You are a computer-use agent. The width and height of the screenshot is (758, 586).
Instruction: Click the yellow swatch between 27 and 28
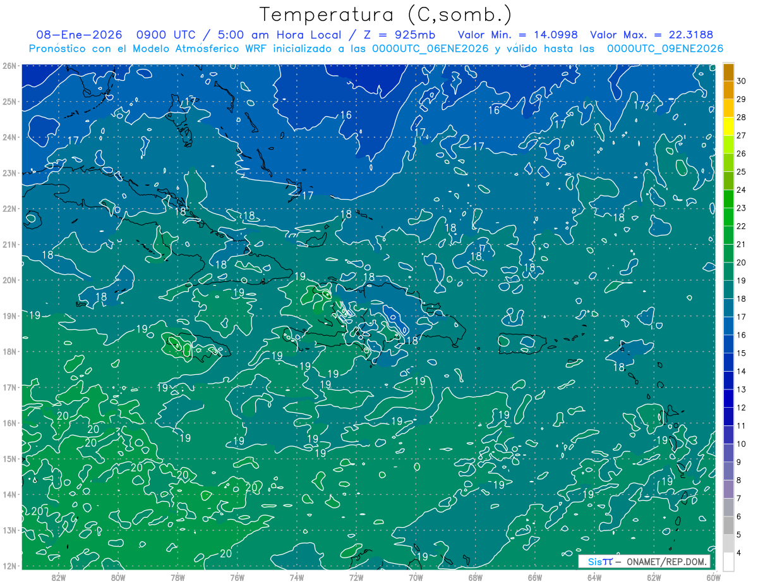[728, 126]
